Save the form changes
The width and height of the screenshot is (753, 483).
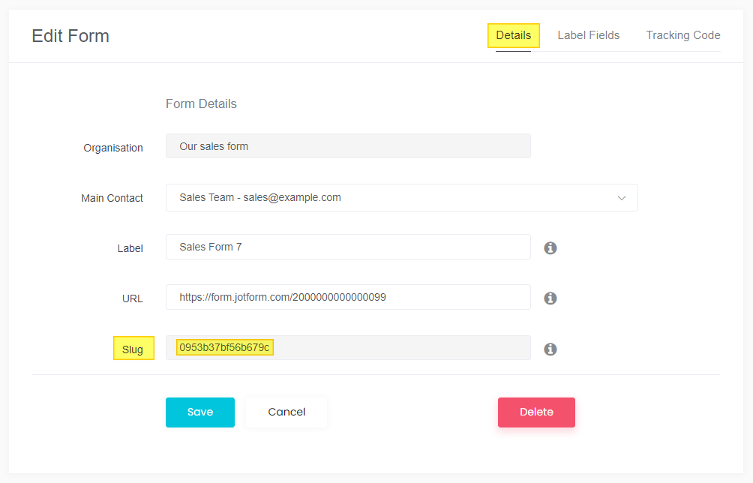200,412
